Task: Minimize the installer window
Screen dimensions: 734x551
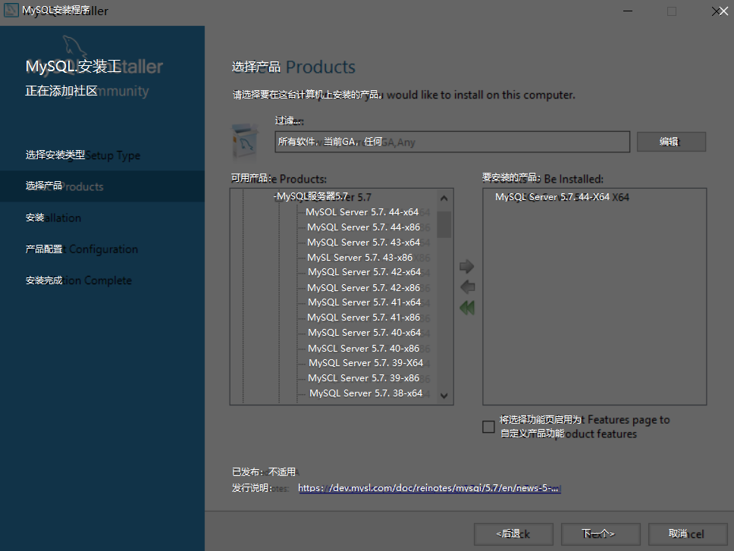Action: (x=628, y=11)
